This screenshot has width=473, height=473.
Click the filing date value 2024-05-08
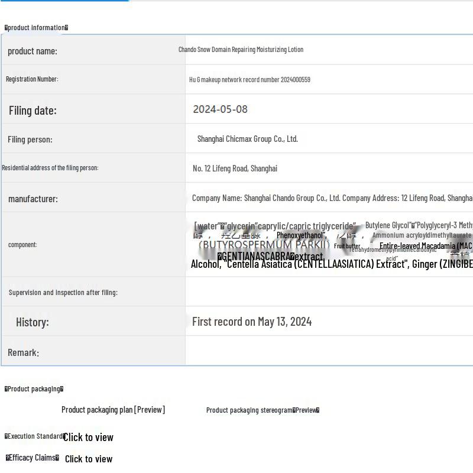[x=220, y=109]
